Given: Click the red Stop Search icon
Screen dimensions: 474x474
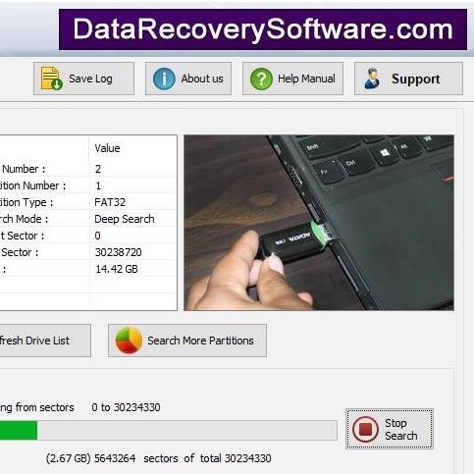Looking at the screenshot, I should pos(365,429).
